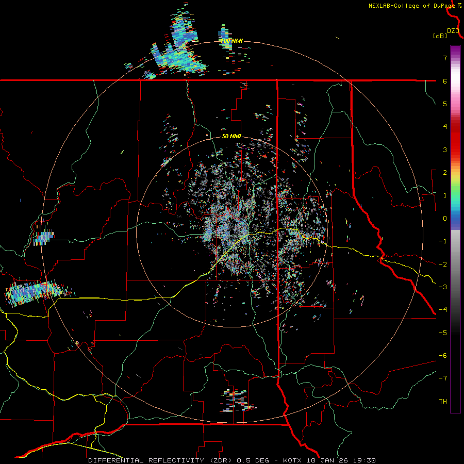The height and width of the screenshot is (464, 464).
Task: Click the -7 dB scale label
Action: point(443,378)
